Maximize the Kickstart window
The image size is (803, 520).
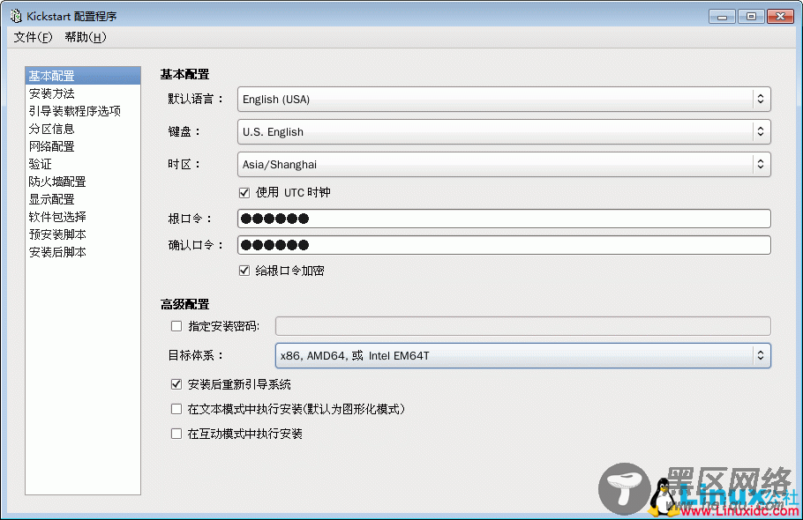click(751, 17)
